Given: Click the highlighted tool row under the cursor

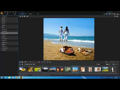Looking at the screenshot, I should point(9,33).
